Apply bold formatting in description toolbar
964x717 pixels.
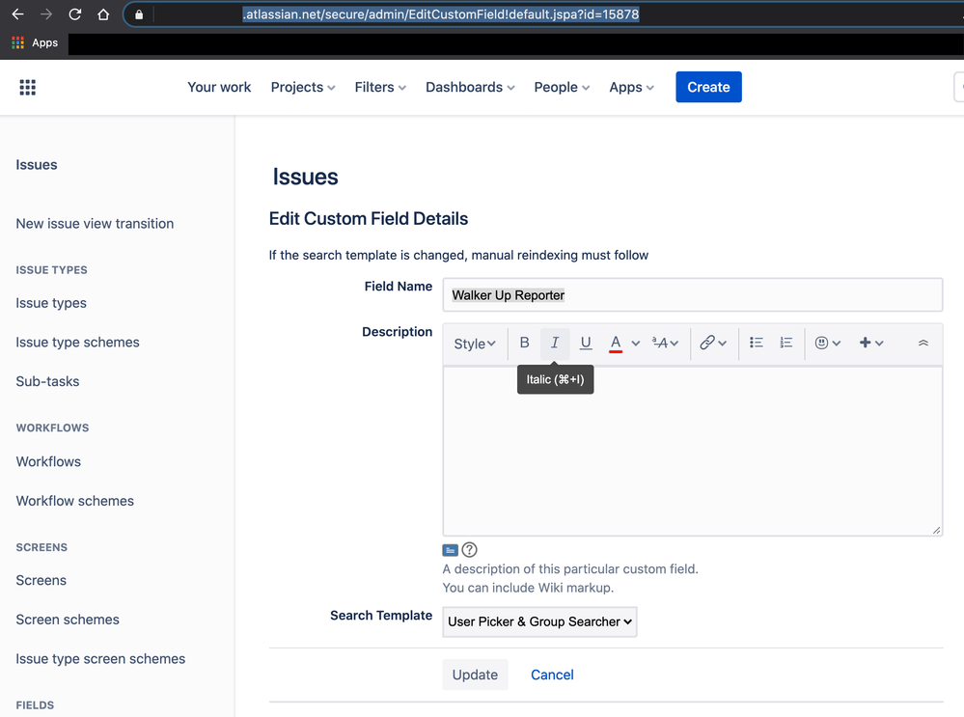[x=524, y=343]
